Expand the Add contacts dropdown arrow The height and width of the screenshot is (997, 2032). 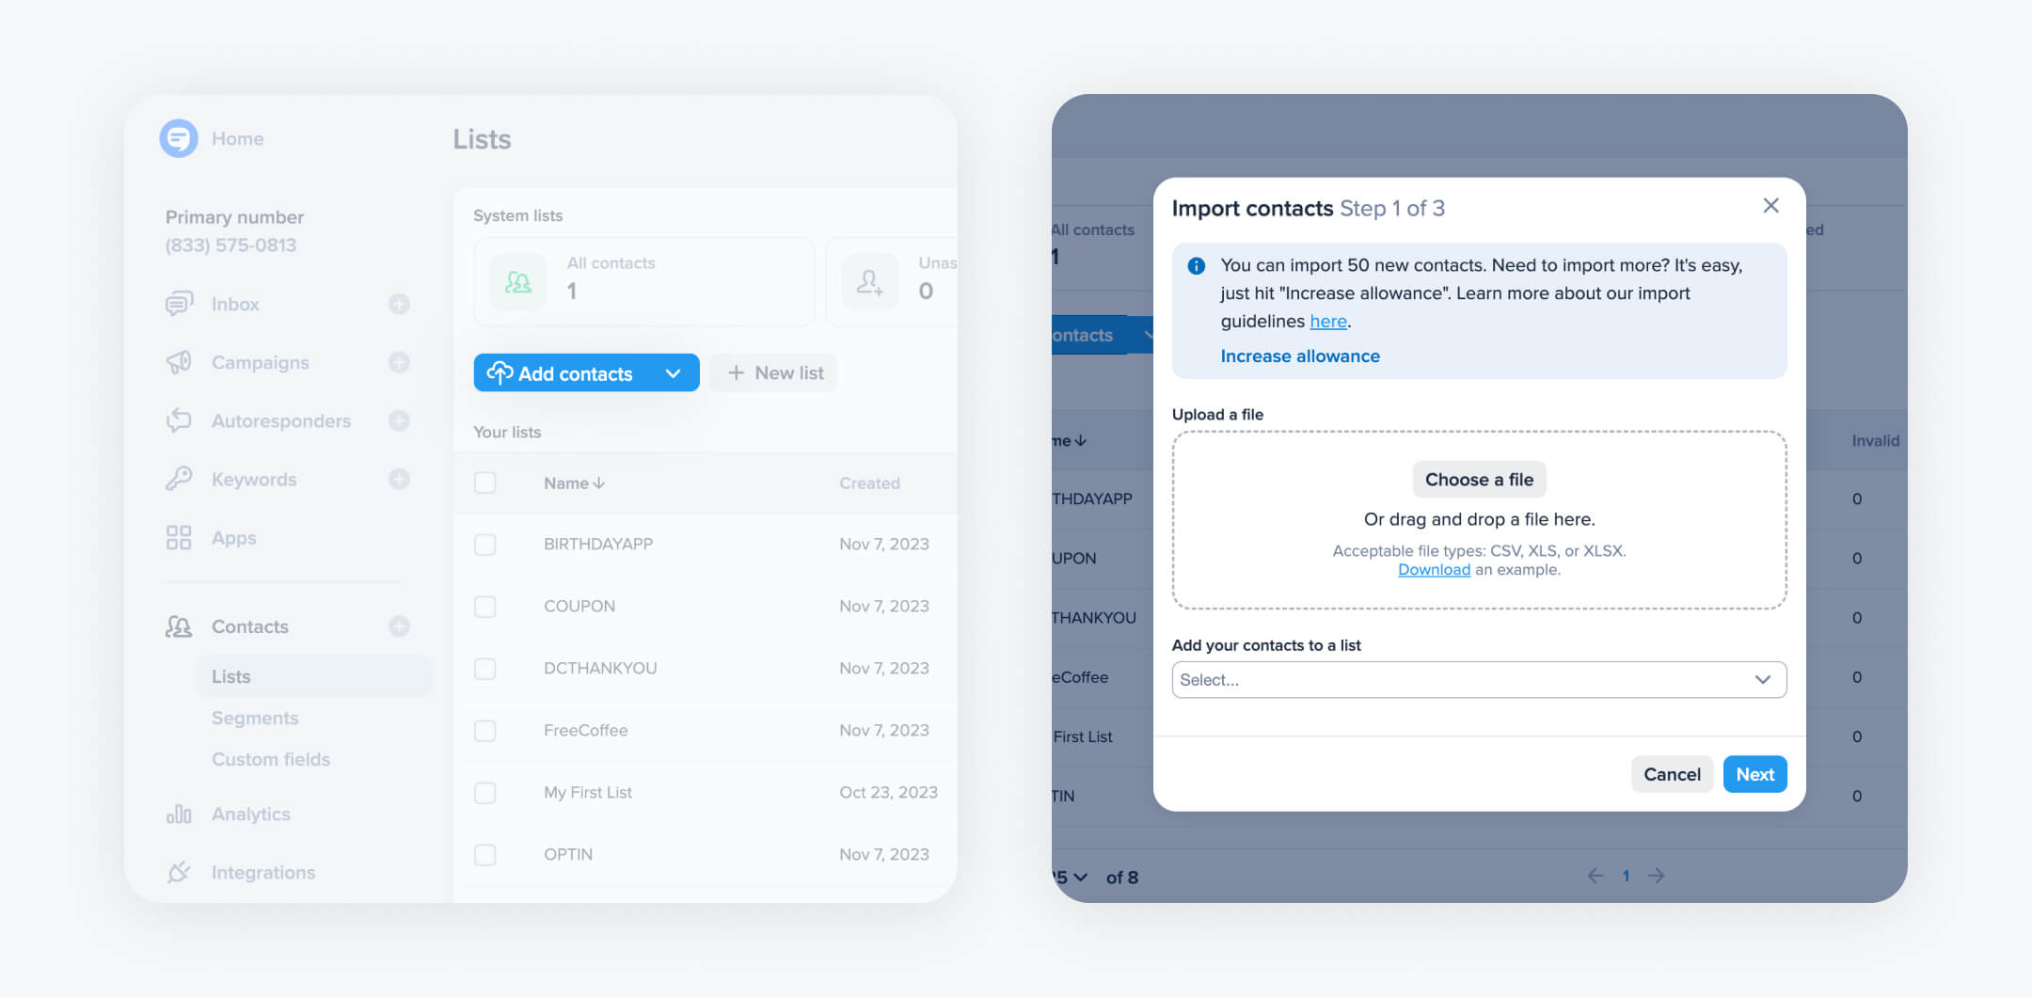(x=674, y=372)
